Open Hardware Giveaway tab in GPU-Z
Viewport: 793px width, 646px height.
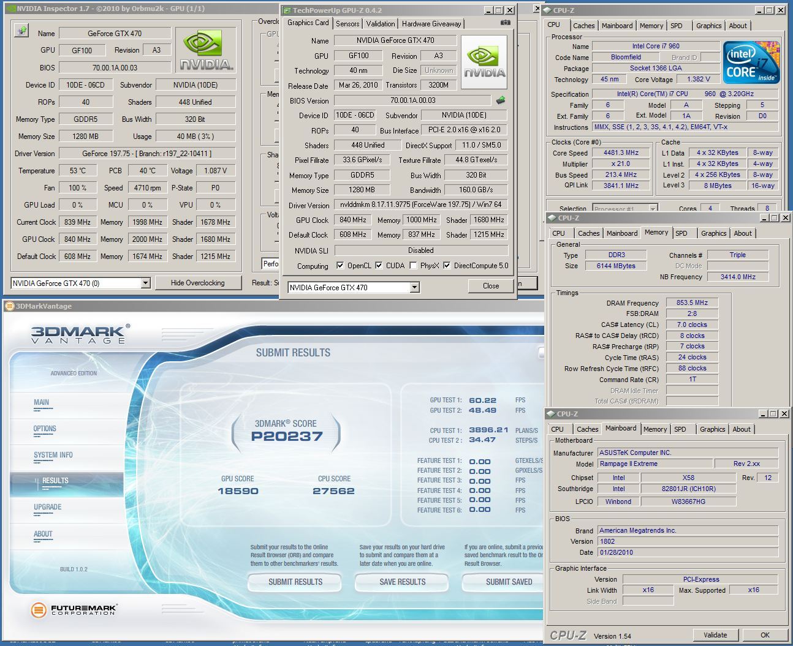[431, 24]
